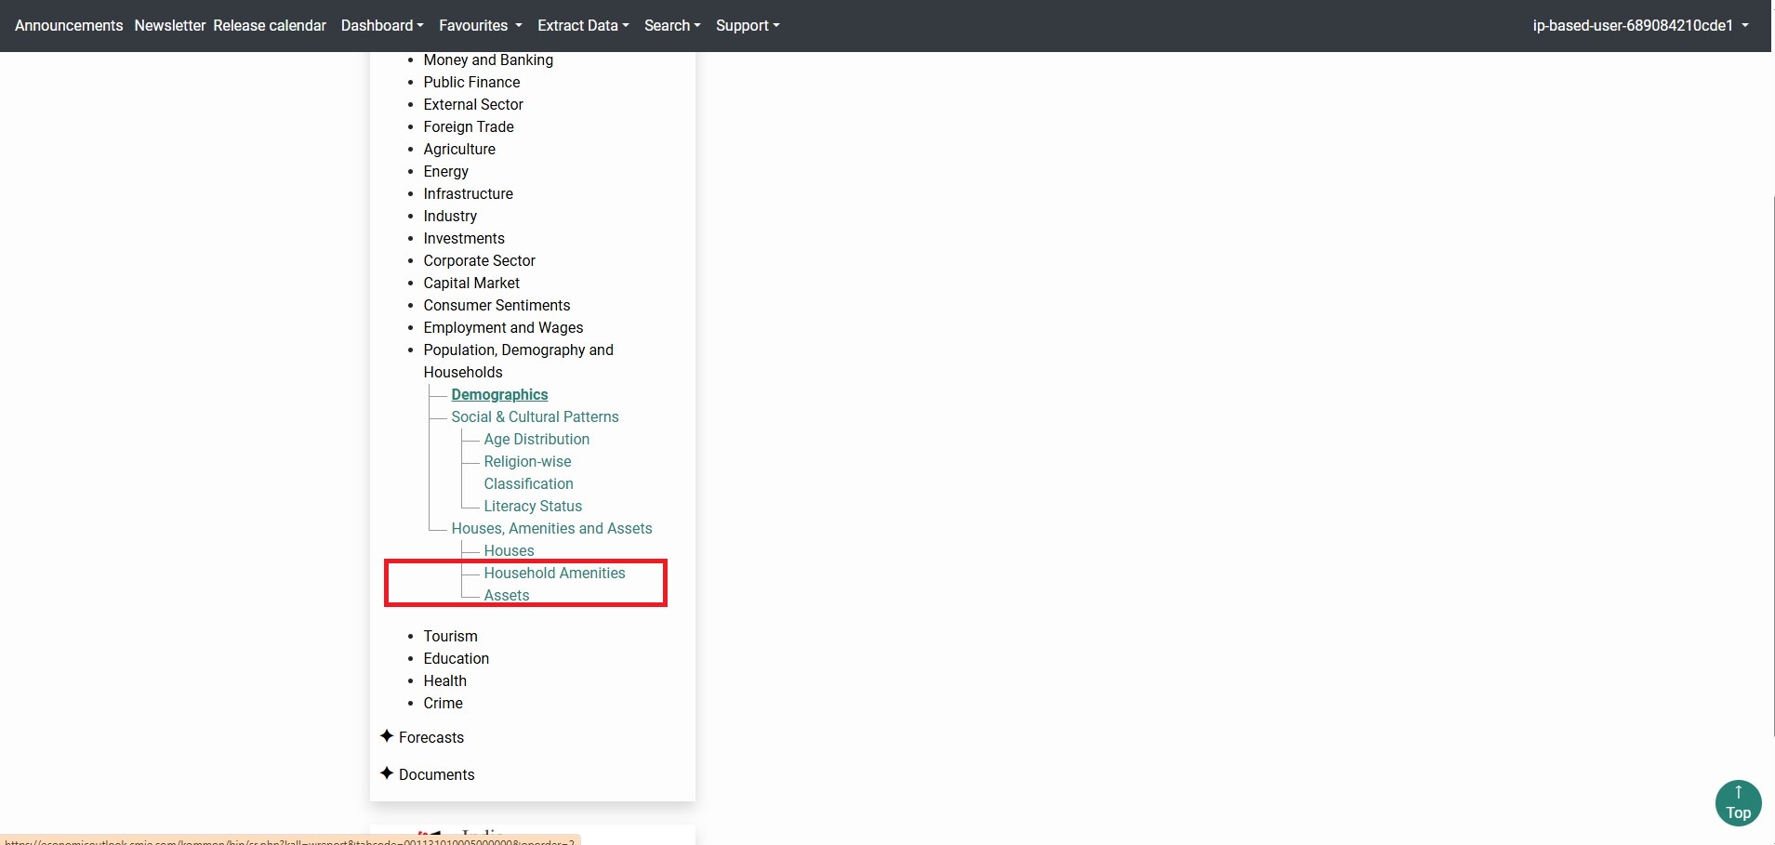Open Literacy Status tree item
The width and height of the screenshot is (1775, 845).
click(533, 507)
